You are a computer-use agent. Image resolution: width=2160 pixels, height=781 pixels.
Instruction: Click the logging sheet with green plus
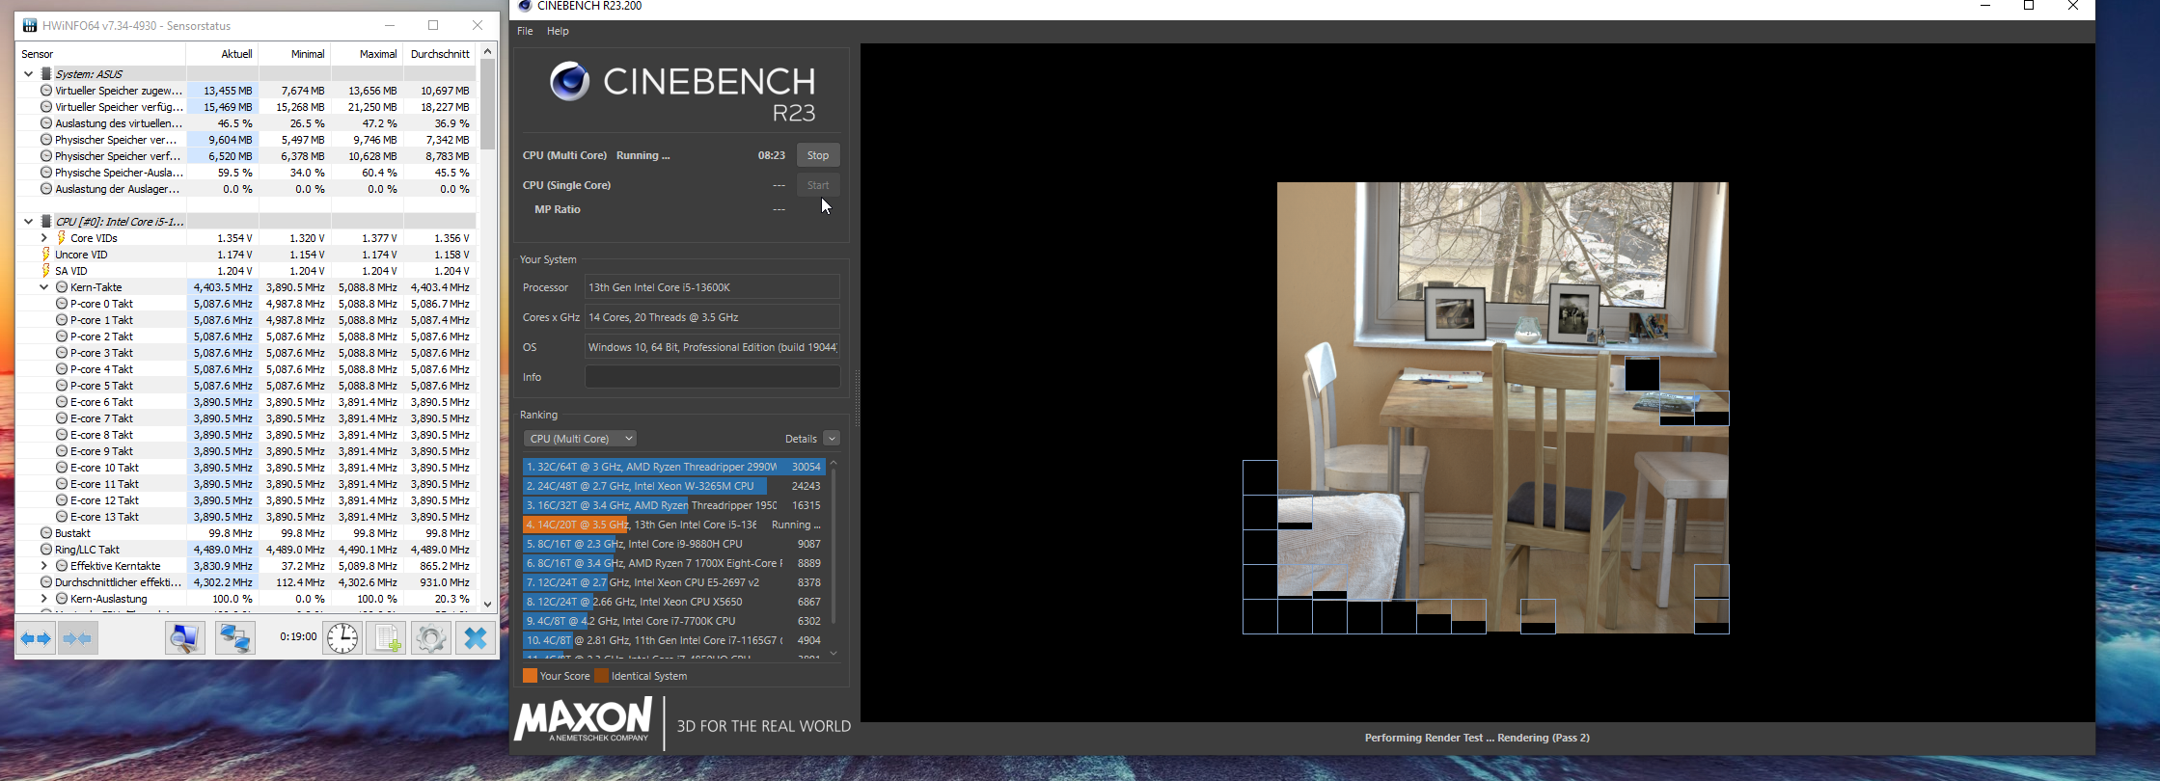tap(387, 638)
